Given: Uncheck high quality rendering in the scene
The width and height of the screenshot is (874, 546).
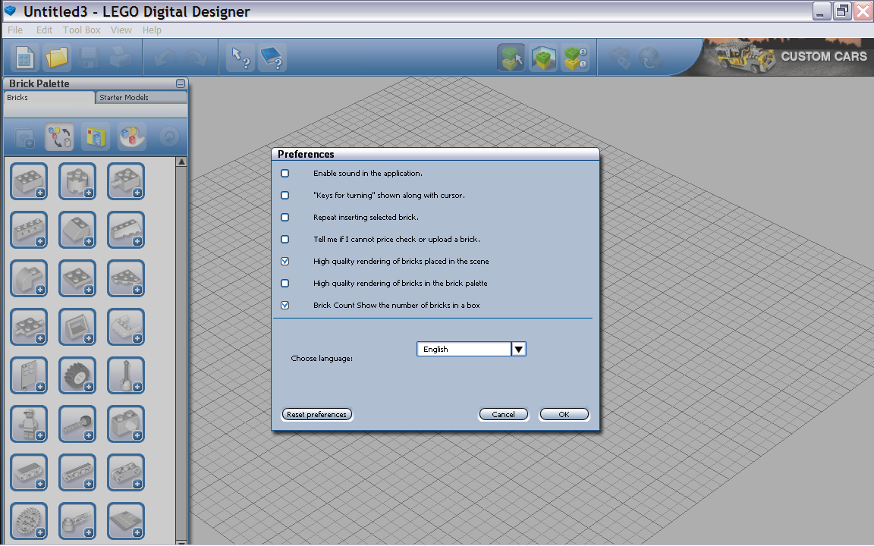Looking at the screenshot, I should pyautogui.click(x=285, y=262).
